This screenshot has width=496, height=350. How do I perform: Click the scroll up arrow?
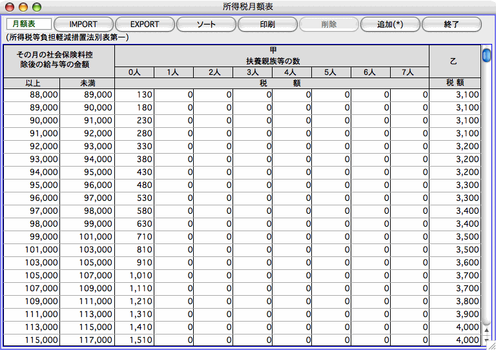pos(486,329)
